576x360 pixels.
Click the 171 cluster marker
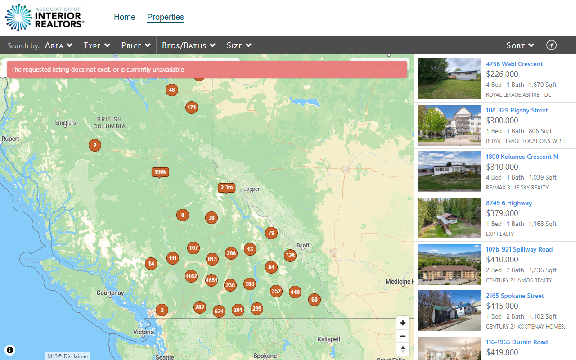point(192,108)
